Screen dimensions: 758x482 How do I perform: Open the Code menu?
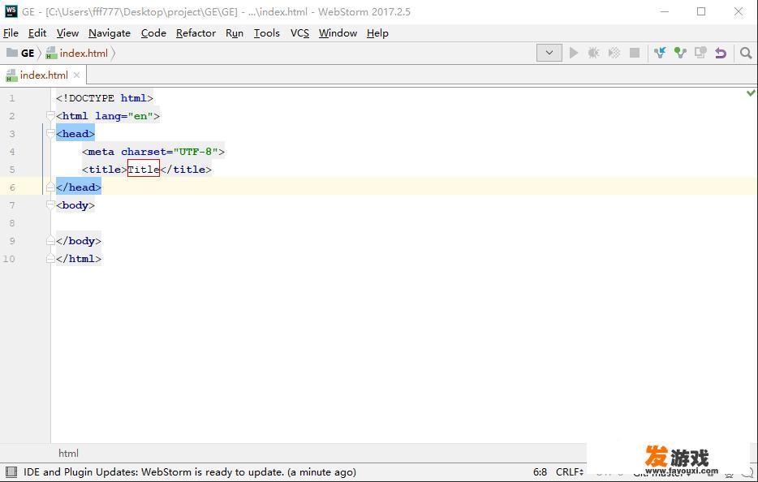(153, 33)
